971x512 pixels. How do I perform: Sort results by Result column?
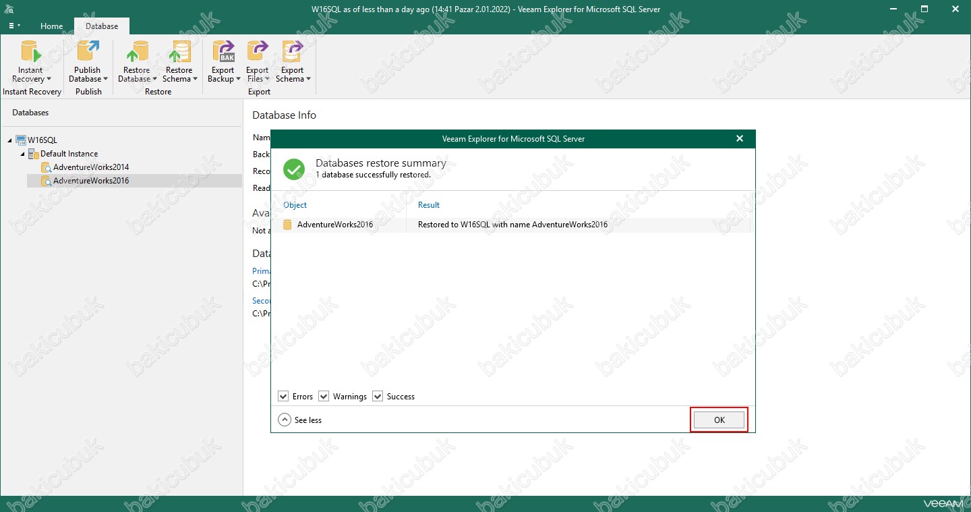coord(429,204)
